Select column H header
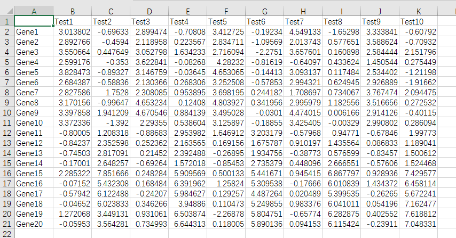 (x=303, y=11)
